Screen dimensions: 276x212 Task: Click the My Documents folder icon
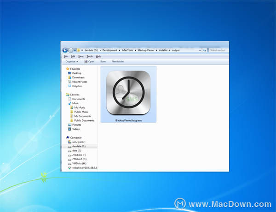pos(72,116)
